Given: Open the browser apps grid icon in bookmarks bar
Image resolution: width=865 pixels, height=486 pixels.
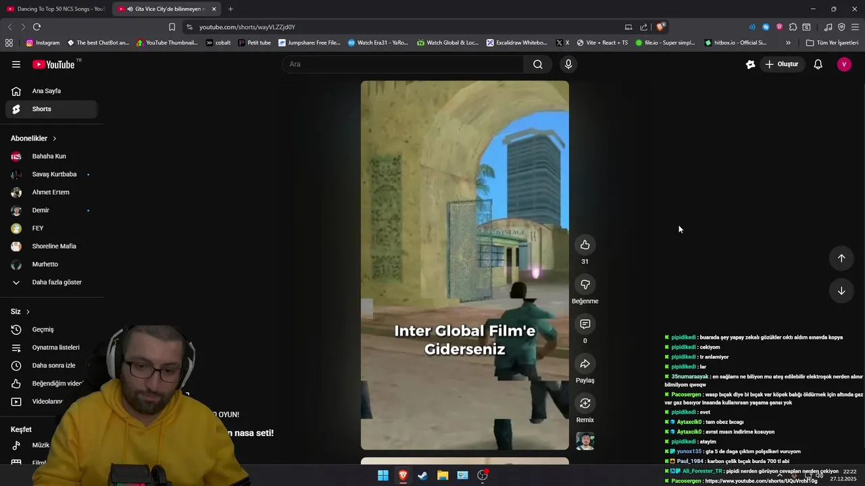Looking at the screenshot, I should 9,43.
